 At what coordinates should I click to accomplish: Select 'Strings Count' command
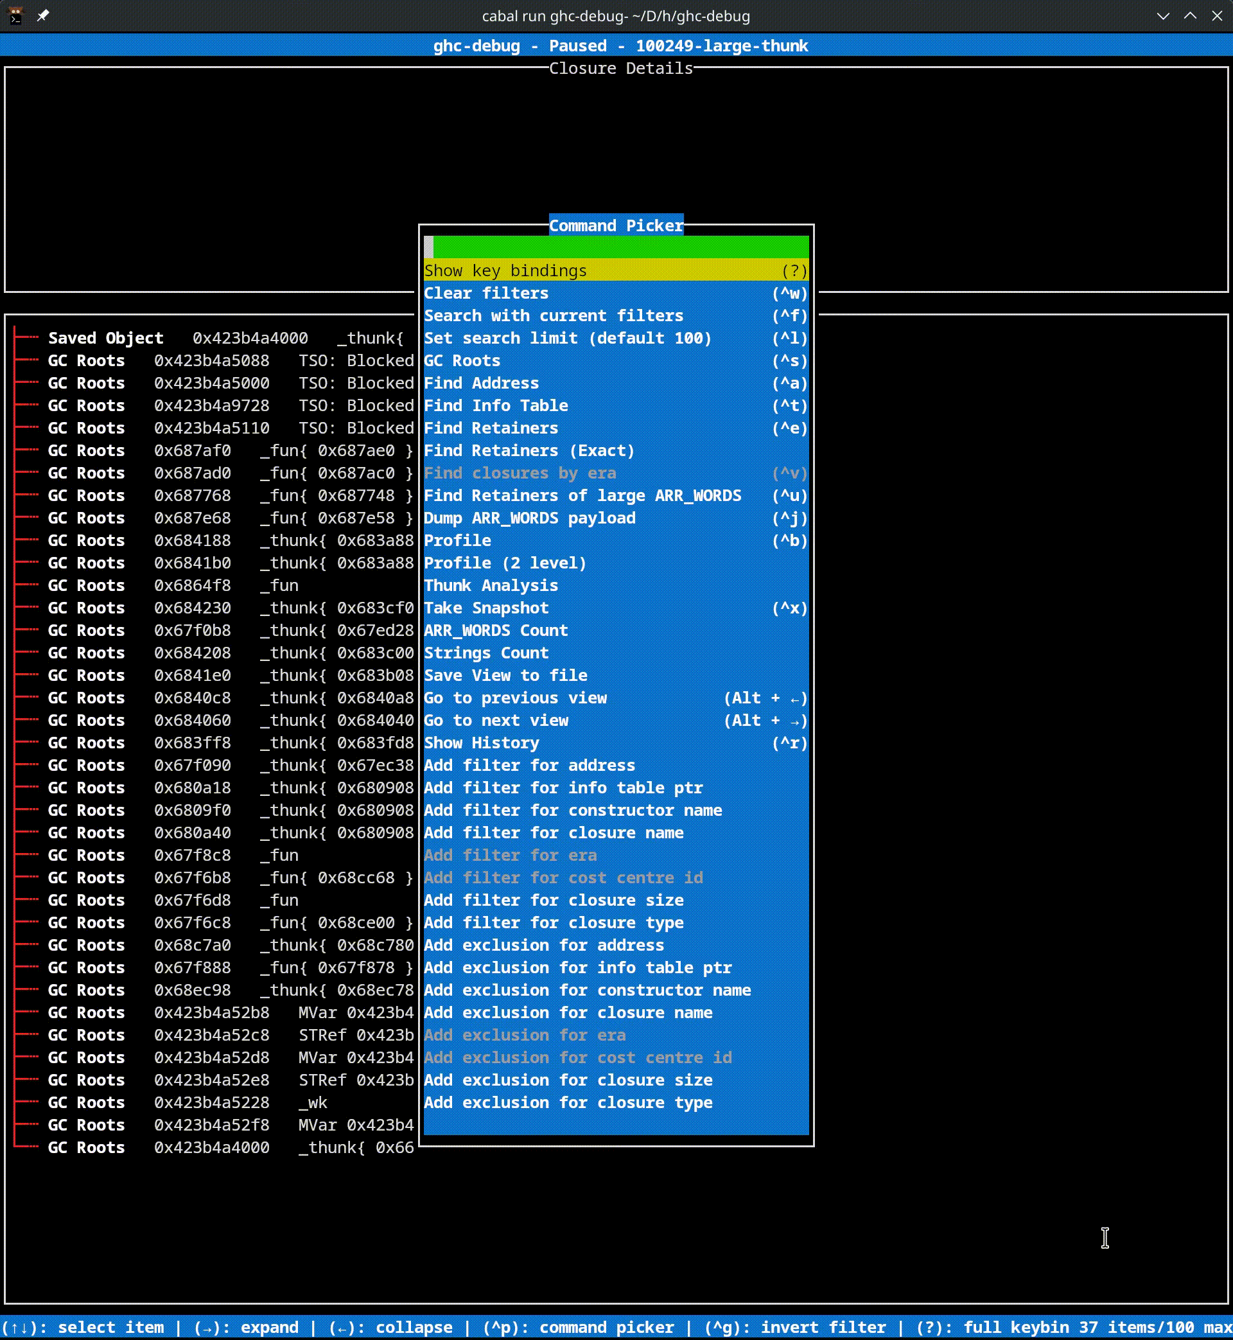(x=616, y=653)
